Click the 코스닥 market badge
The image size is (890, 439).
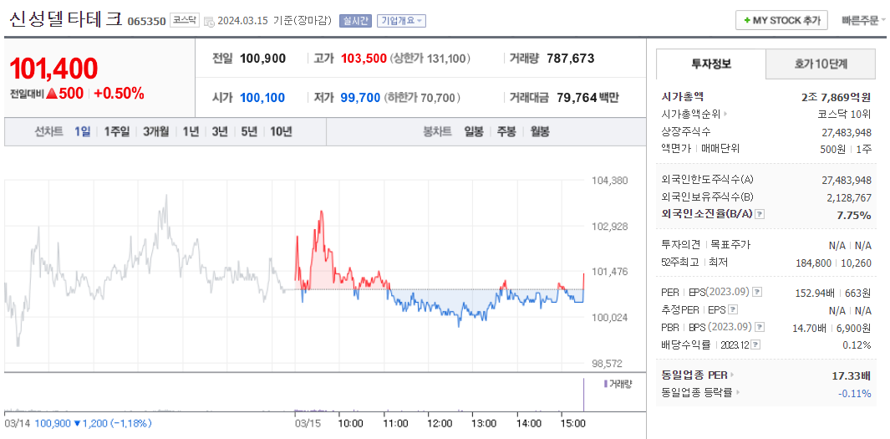pyautogui.click(x=183, y=20)
